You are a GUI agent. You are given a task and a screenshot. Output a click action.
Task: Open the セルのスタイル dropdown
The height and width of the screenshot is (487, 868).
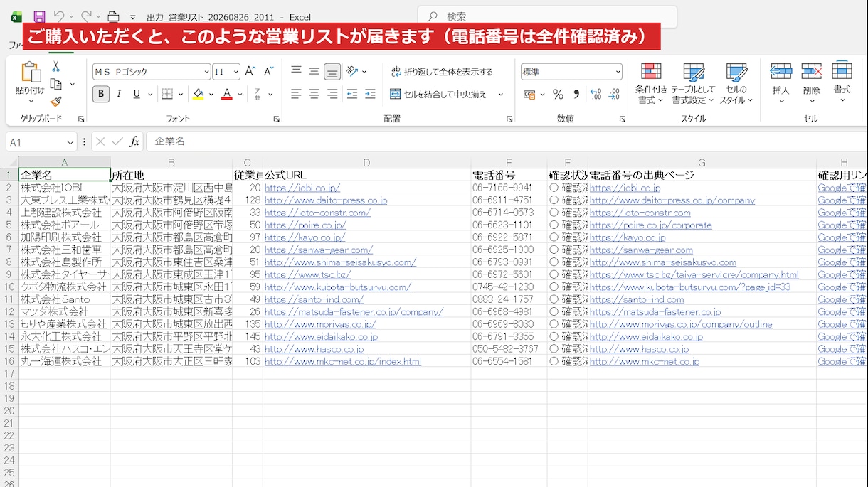(736, 83)
